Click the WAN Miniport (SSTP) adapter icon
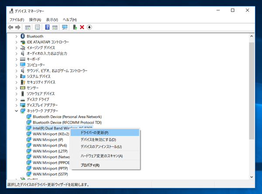Viewport: 262px width, 194px height. coord(29,174)
